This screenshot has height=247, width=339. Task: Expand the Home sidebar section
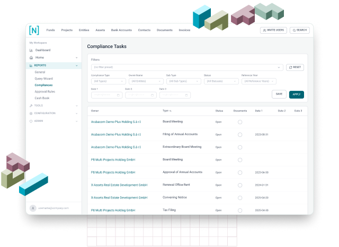(76, 58)
